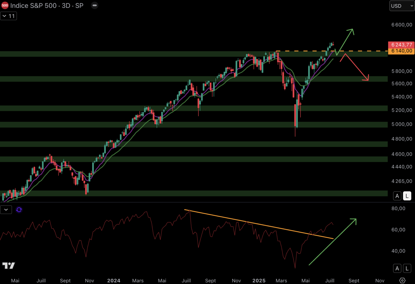Select the orange dashed horizontal line at 6140
Screen dimensions: 415x284
click(x=332, y=51)
